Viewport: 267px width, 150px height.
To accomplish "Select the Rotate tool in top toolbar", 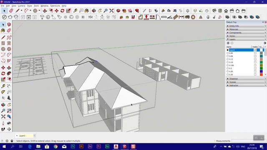I will (62, 11).
